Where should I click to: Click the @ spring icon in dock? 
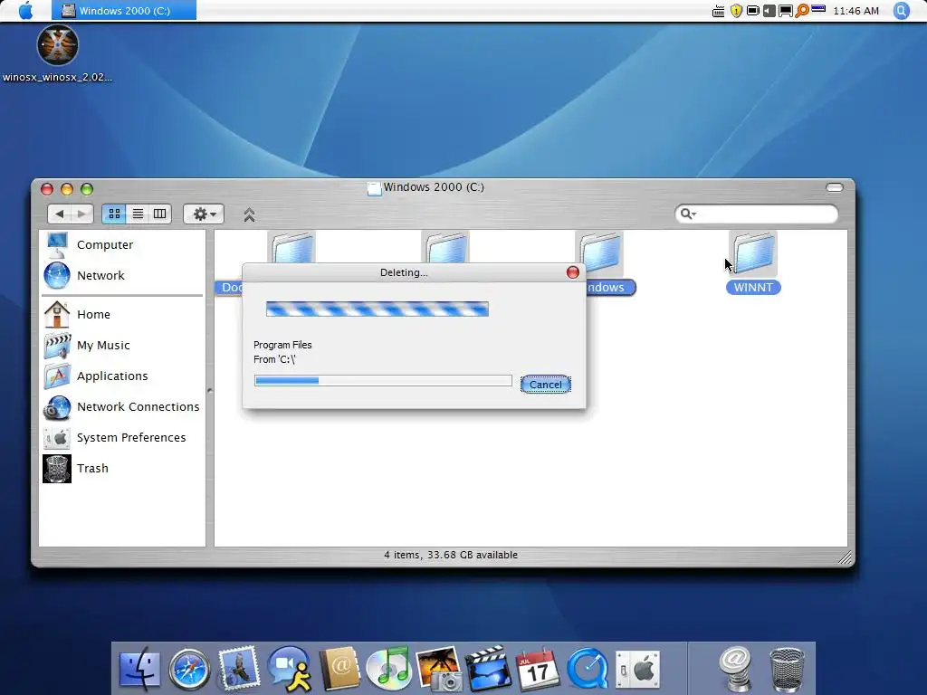[x=735, y=669]
